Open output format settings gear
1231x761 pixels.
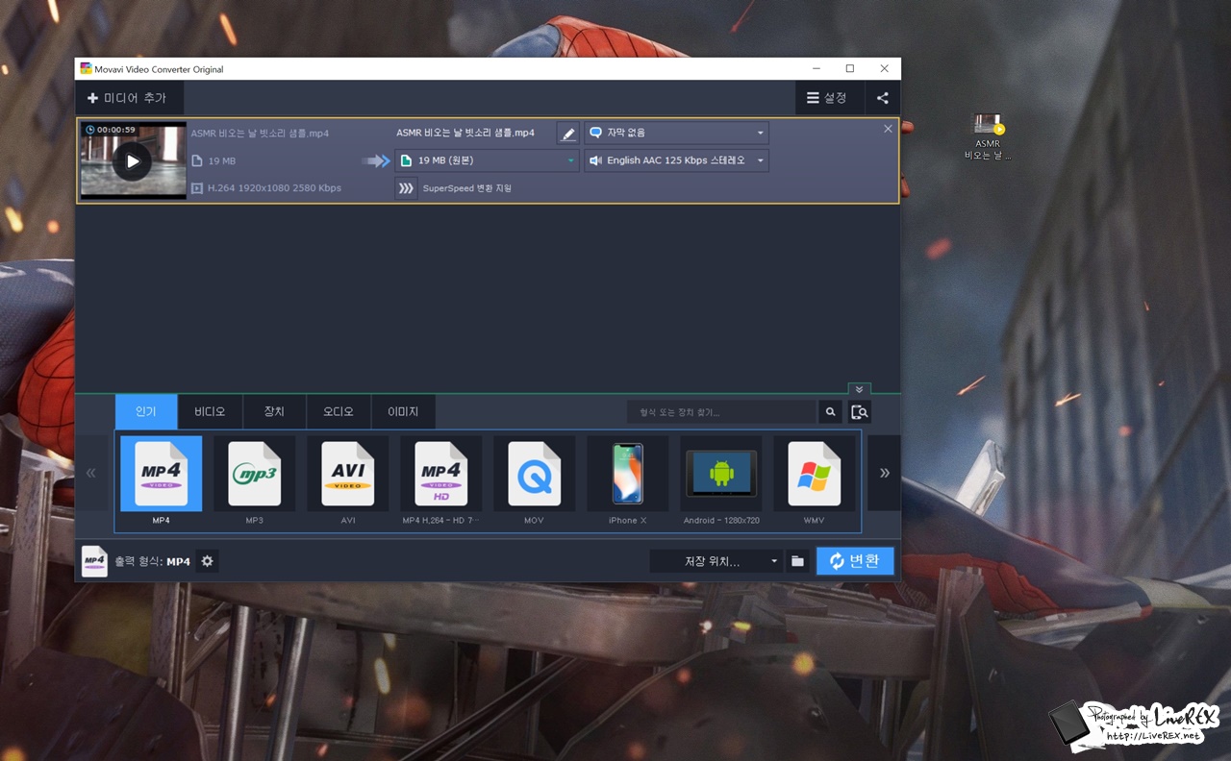(x=207, y=561)
